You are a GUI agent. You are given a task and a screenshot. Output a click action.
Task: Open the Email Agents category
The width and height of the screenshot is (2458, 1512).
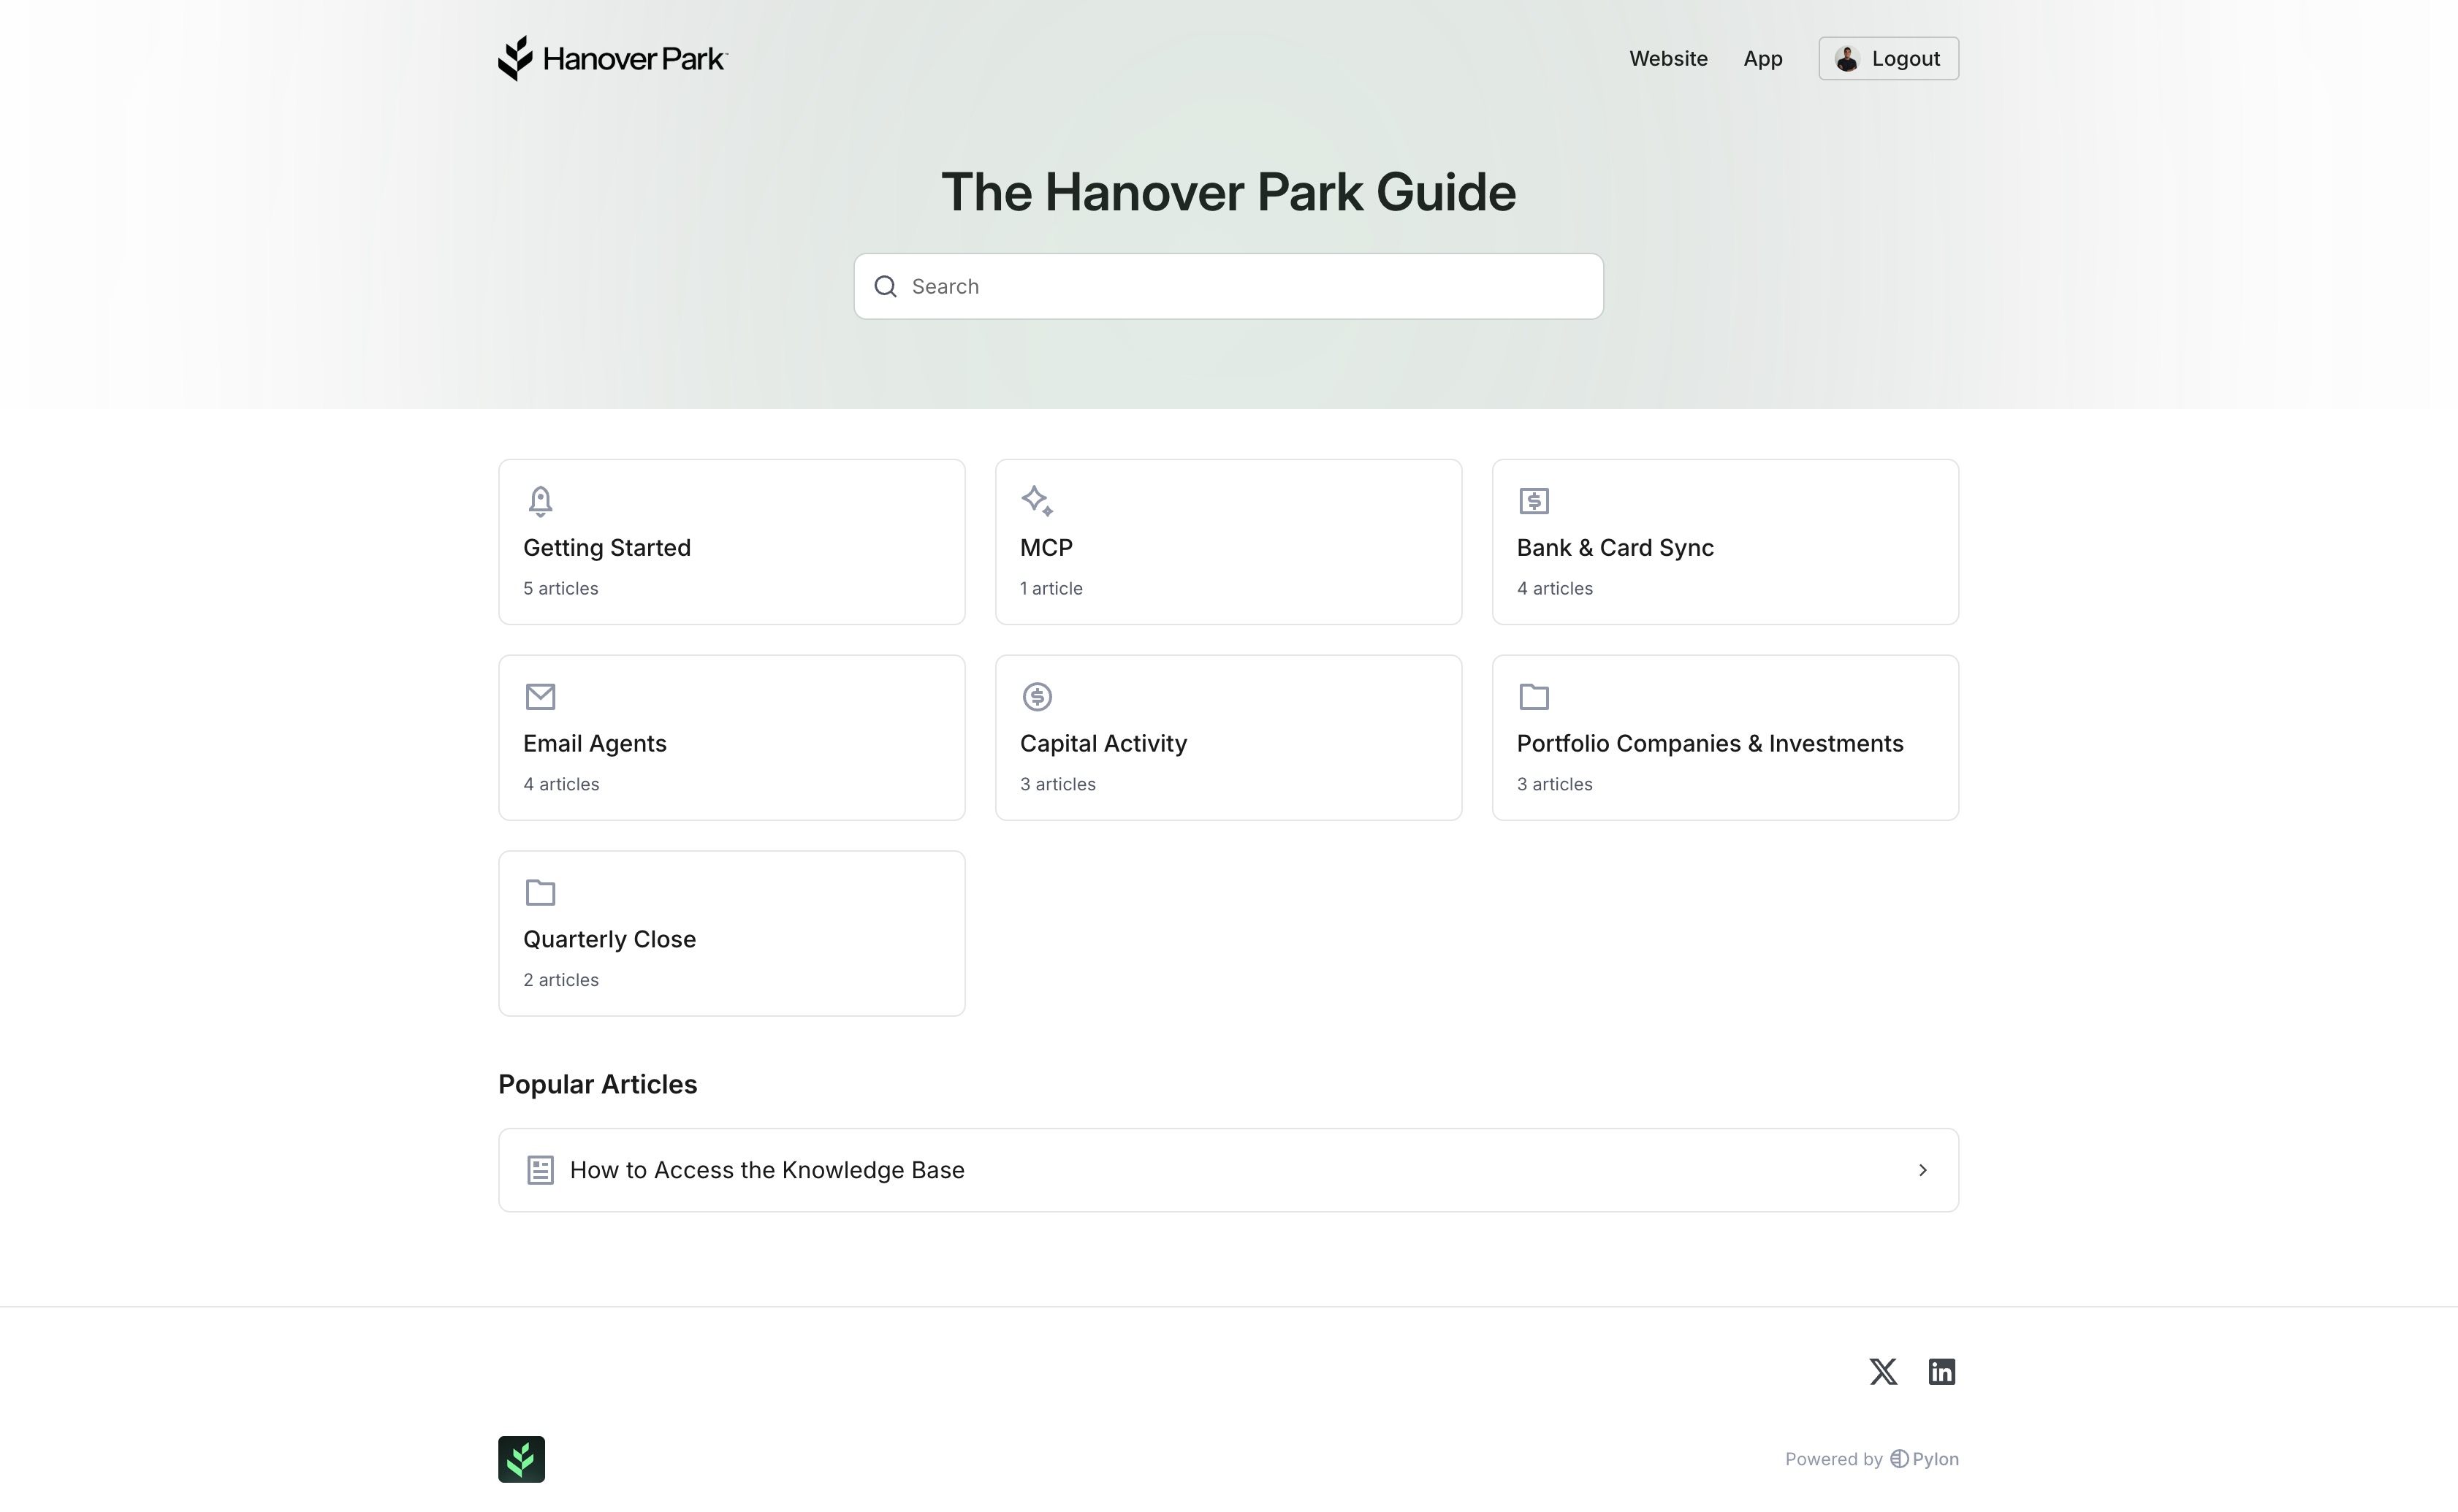(x=732, y=738)
